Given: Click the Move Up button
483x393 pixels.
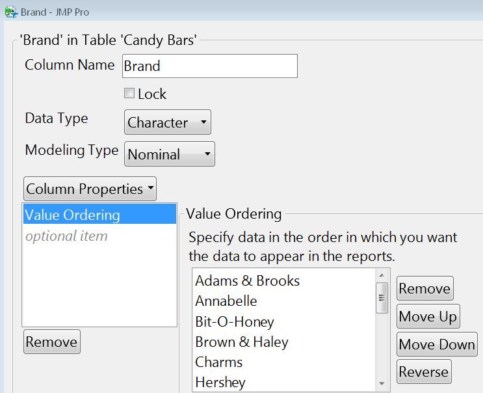Looking at the screenshot, I should pyautogui.click(x=428, y=316).
